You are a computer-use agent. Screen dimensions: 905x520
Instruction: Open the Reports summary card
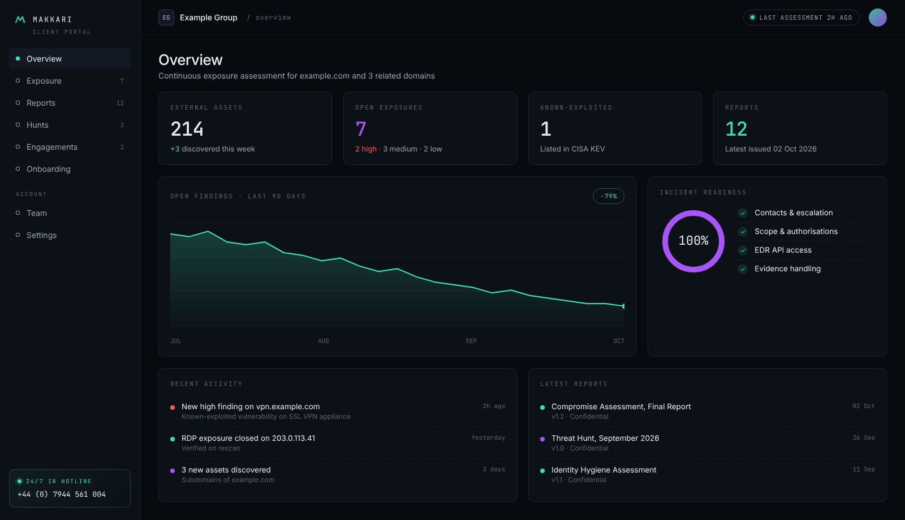(800, 128)
